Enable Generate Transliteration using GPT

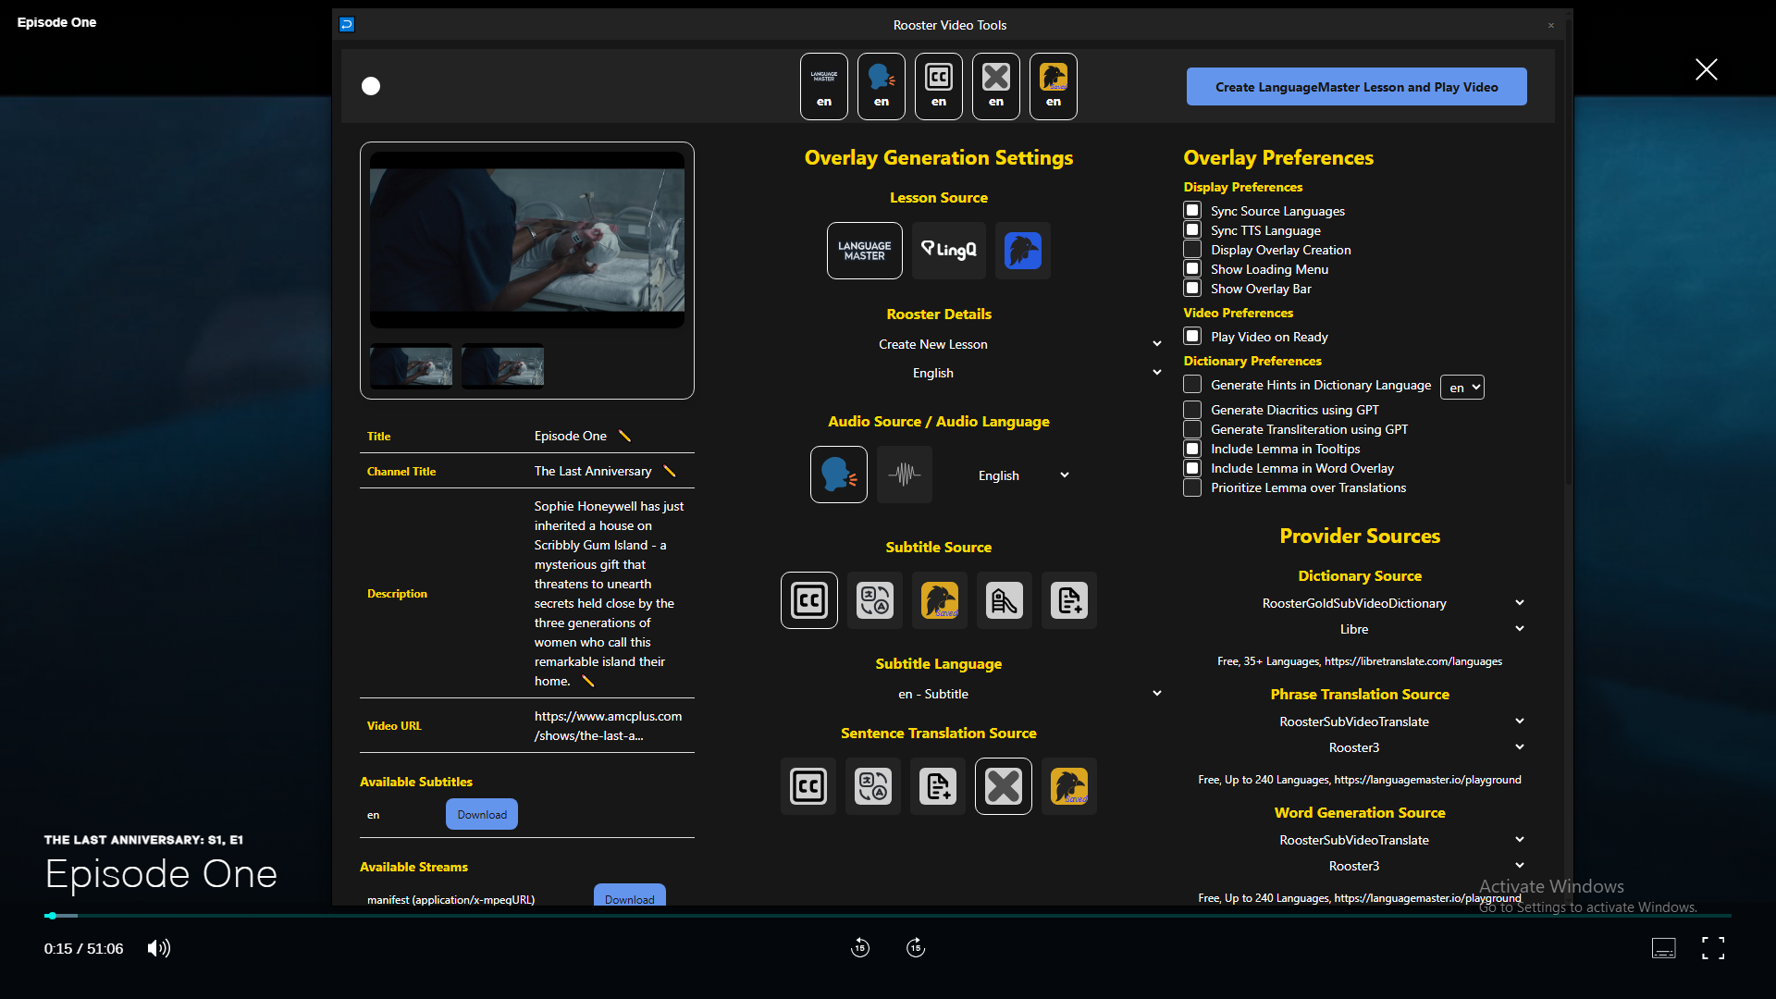(x=1192, y=429)
